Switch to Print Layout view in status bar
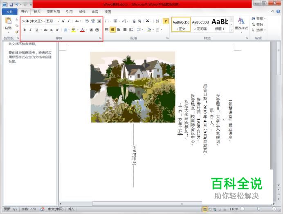 tap(205, 209)
